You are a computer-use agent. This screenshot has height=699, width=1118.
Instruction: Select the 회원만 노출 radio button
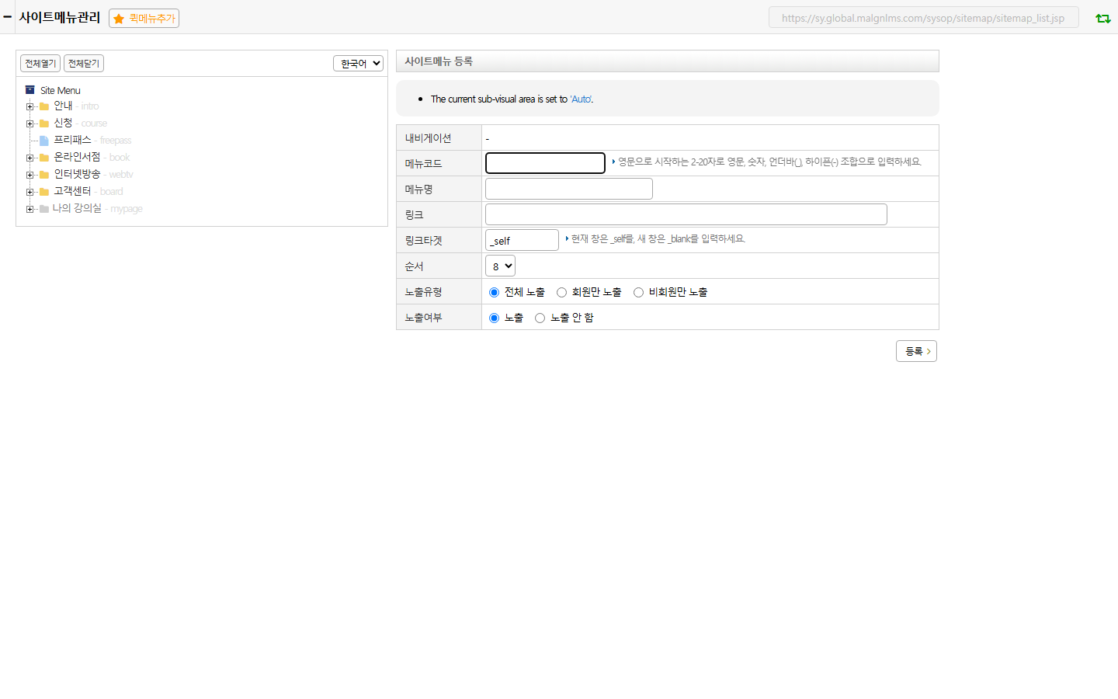tap(561, 292)
